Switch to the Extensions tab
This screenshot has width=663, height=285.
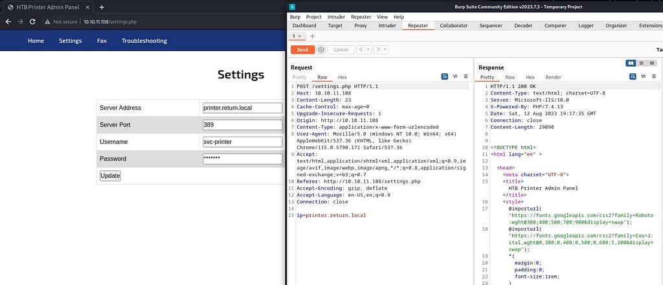coord(650,26)
